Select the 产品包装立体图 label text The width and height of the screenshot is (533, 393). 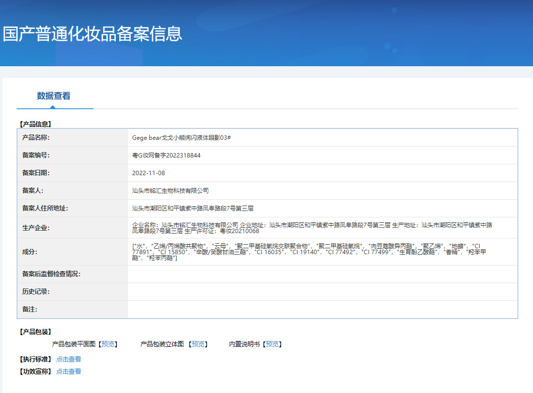point(162,344)
